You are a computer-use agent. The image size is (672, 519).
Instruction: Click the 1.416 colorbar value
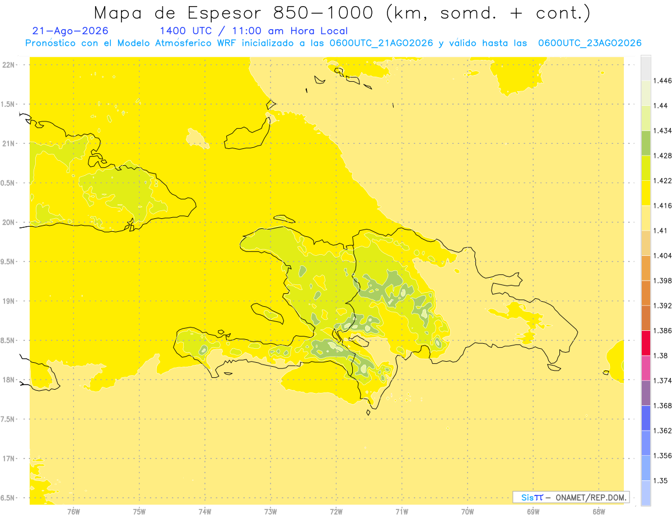click(x=662, y=205)
